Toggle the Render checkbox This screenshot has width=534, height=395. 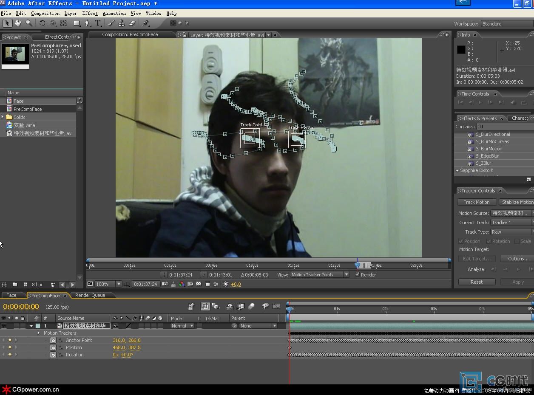(x=358, y=274)
